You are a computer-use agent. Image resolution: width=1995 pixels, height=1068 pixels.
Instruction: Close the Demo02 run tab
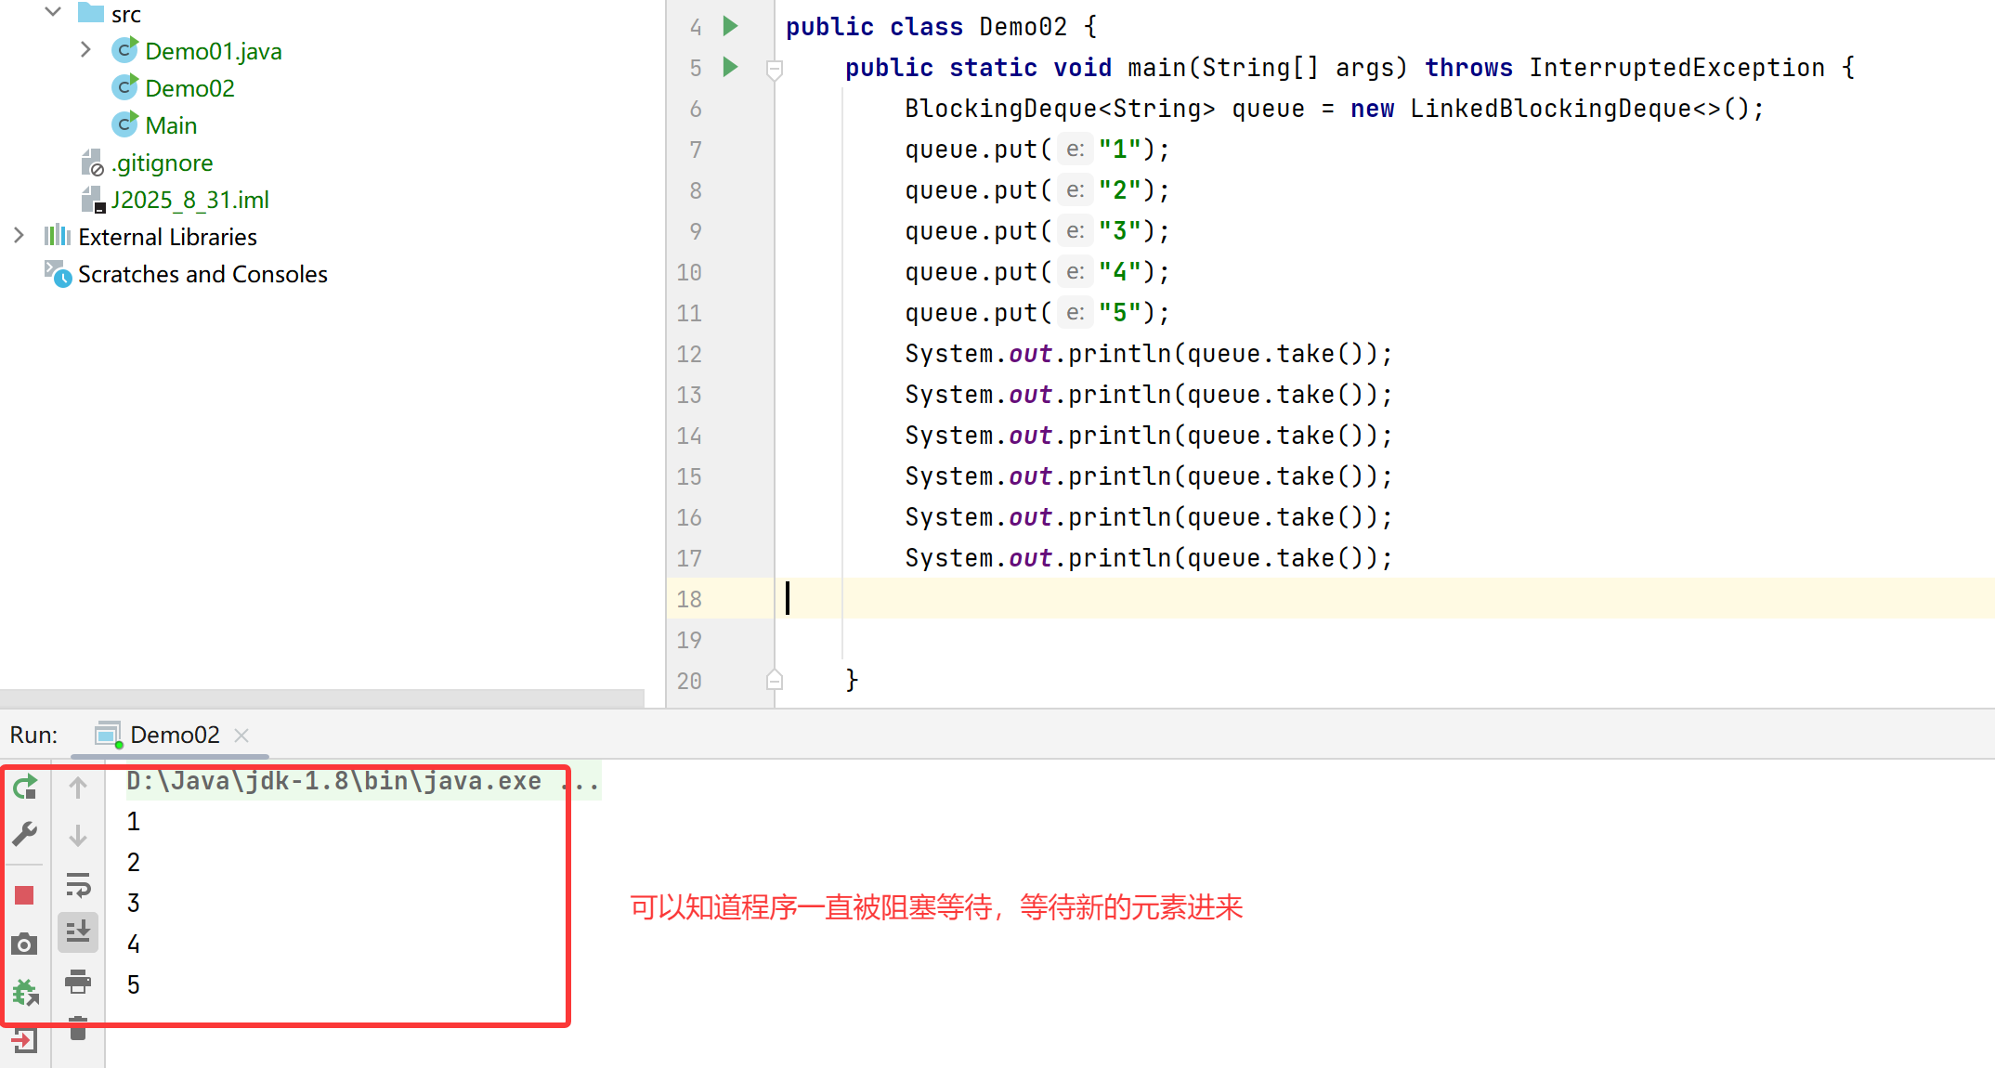coord(241,736)
